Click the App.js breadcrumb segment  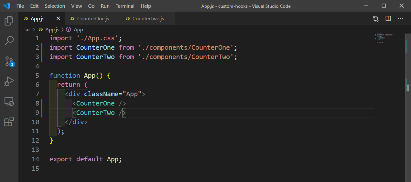[x=49, y=29]
